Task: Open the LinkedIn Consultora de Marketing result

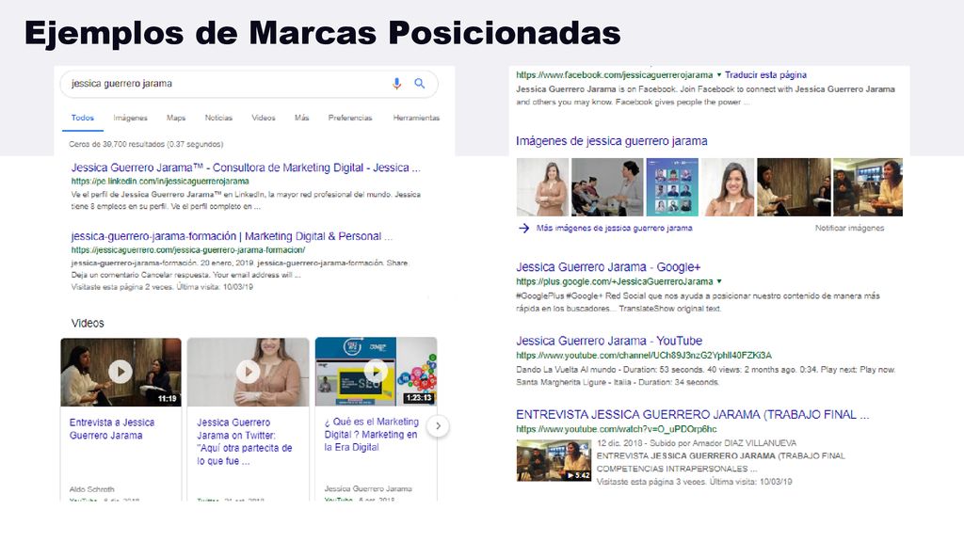Action: pyautogui.click(x=246, y=167)
